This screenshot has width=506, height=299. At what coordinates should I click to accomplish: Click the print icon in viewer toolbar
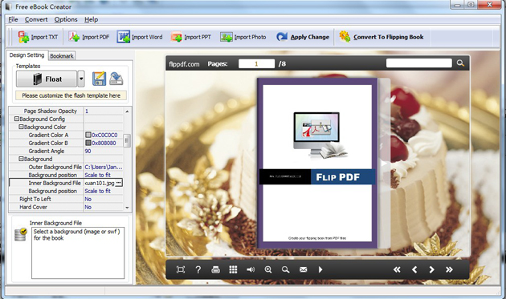(215, 269)
